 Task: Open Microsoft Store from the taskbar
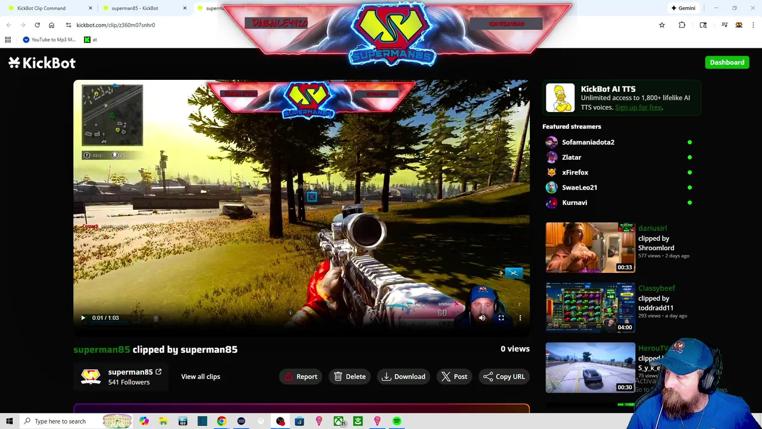tap(299, 421)
